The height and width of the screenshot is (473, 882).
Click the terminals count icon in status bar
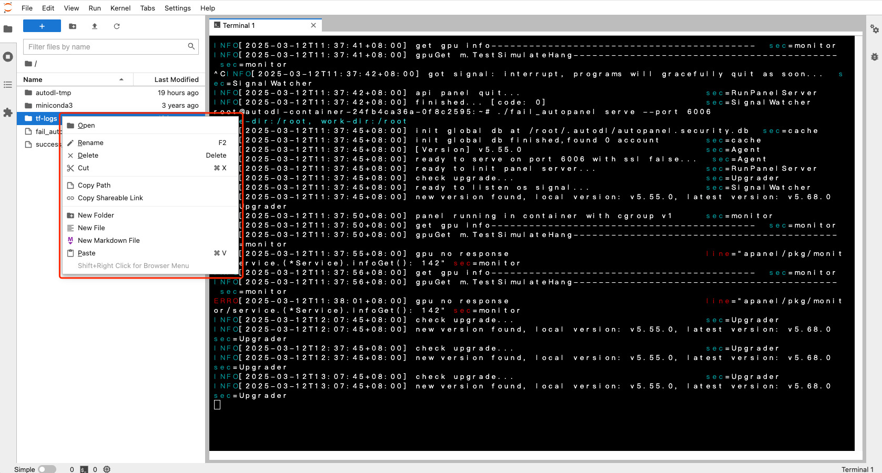(84, 469)
